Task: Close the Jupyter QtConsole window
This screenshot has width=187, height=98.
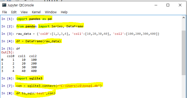Action: (180, 5)
